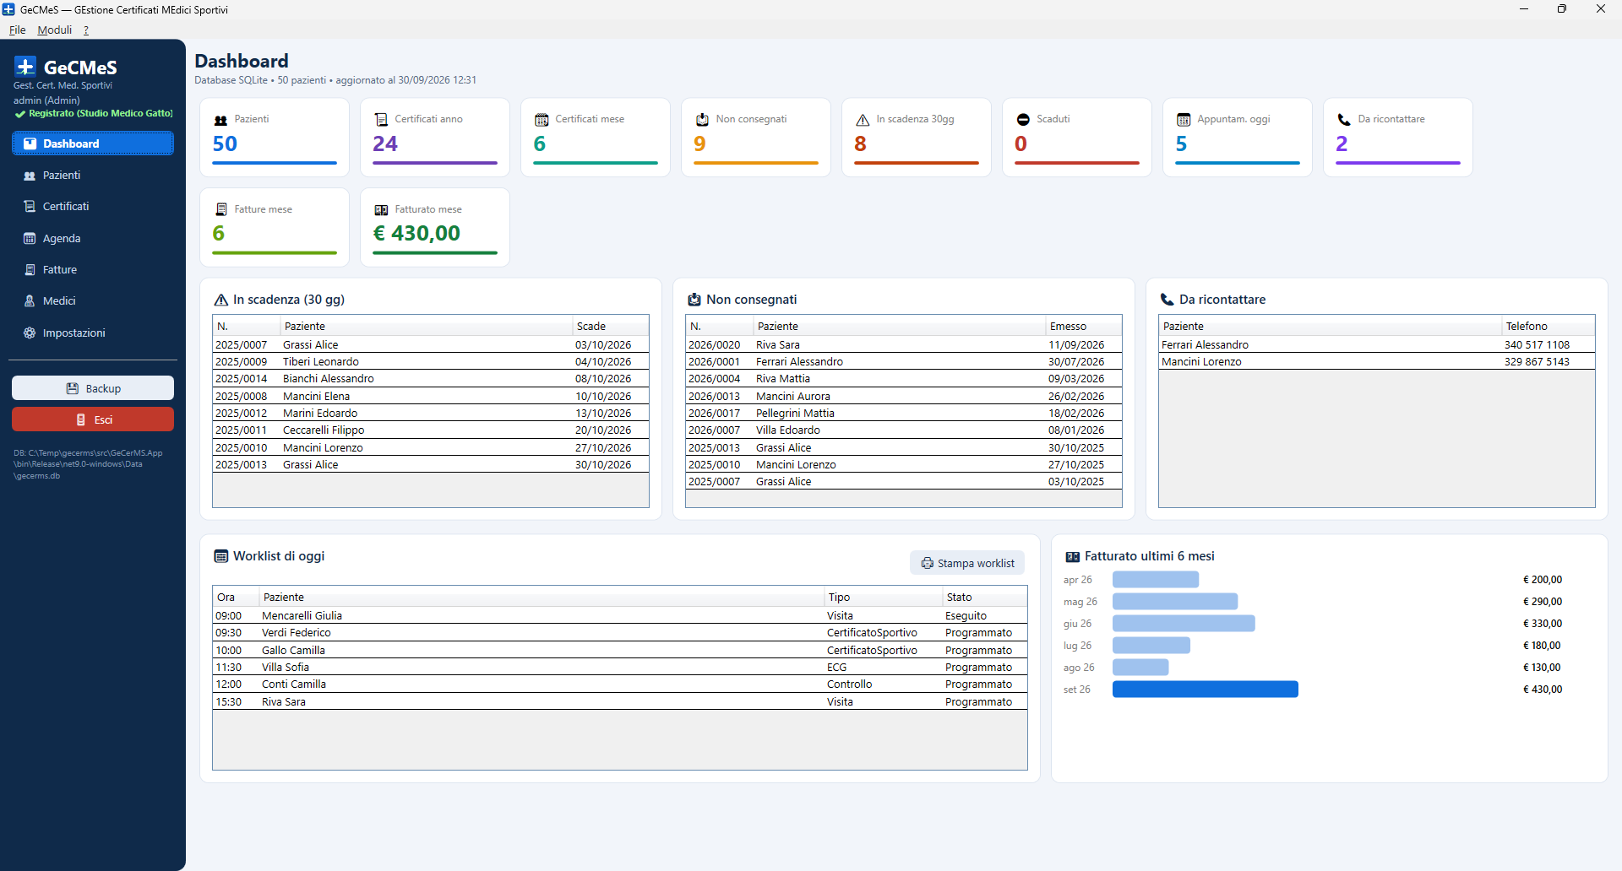Click the Worklist di oggi panel icon

(x=221, y=556)
